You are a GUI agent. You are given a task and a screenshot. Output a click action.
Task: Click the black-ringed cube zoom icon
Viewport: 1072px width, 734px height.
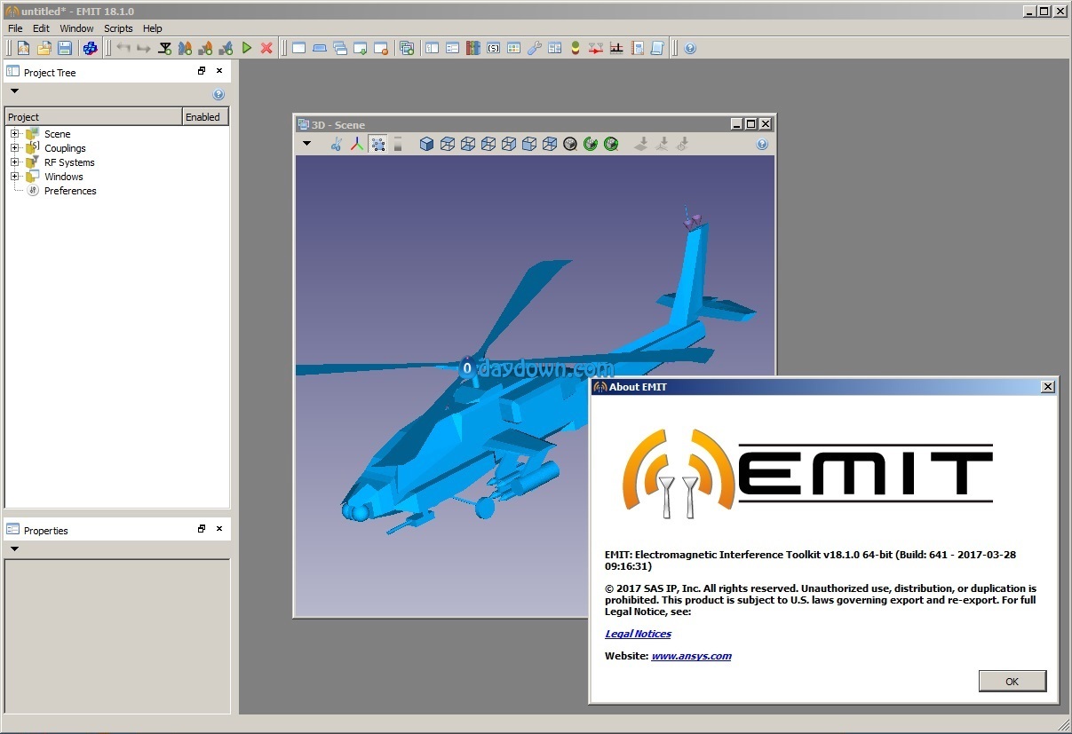pos(570,144)
